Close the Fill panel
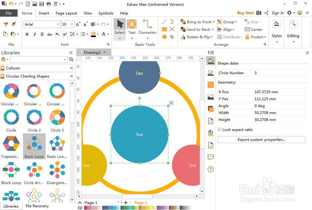 point(307,53)
